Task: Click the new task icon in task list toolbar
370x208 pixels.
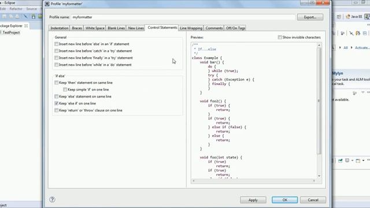Action: point(343,34)
